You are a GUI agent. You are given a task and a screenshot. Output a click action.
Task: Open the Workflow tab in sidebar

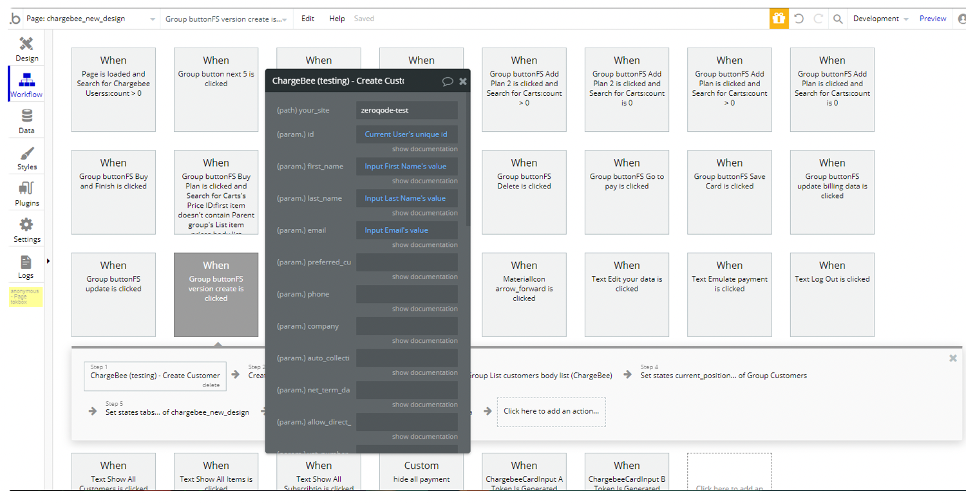coord(26,86)
